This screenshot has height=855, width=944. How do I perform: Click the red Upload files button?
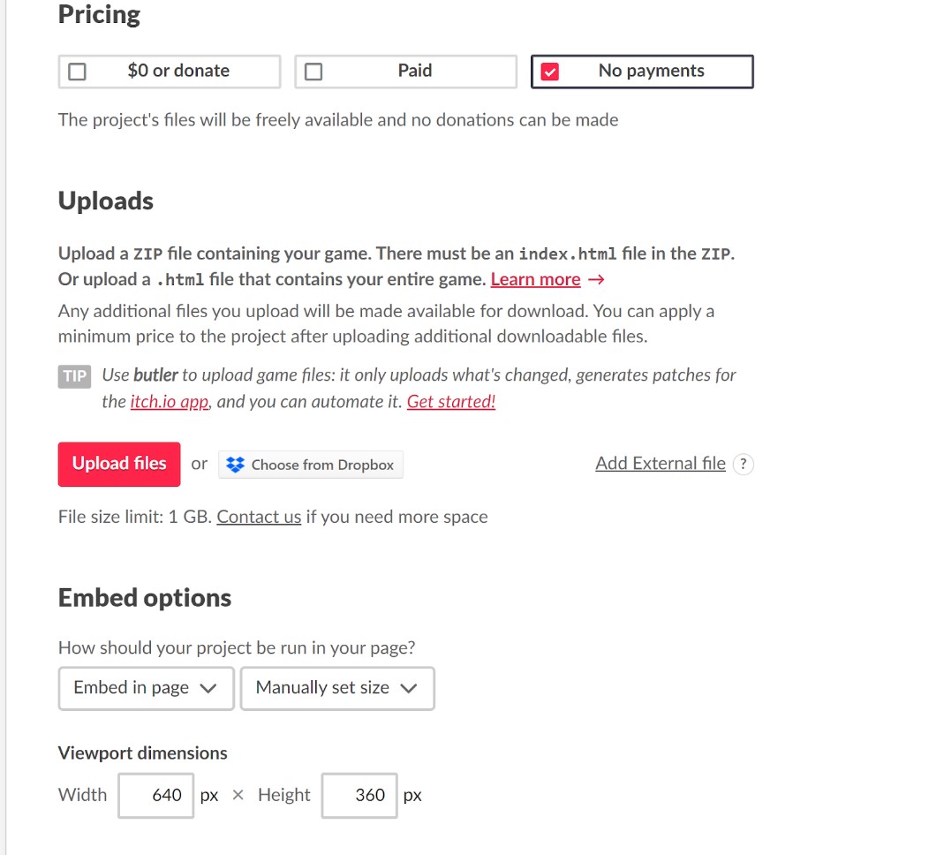click(119, 465)
